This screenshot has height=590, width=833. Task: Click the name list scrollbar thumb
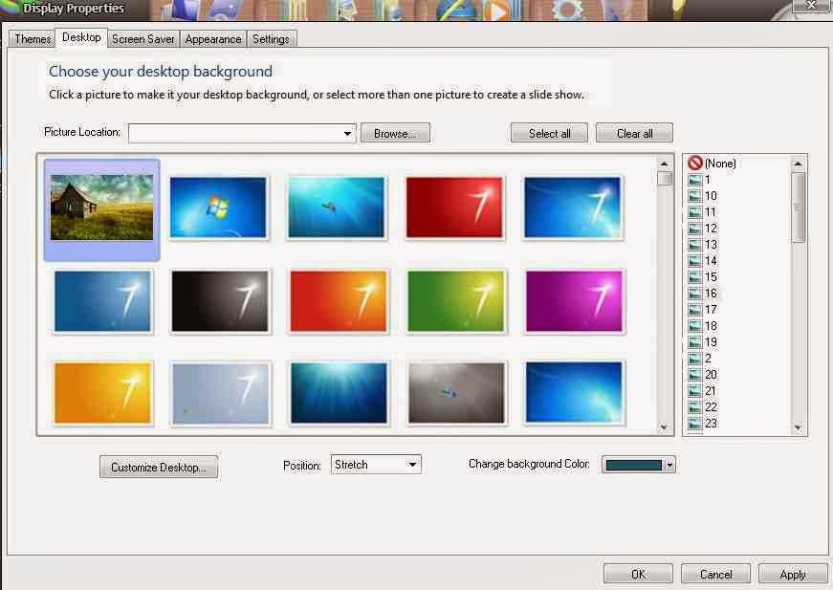point(798,208)
